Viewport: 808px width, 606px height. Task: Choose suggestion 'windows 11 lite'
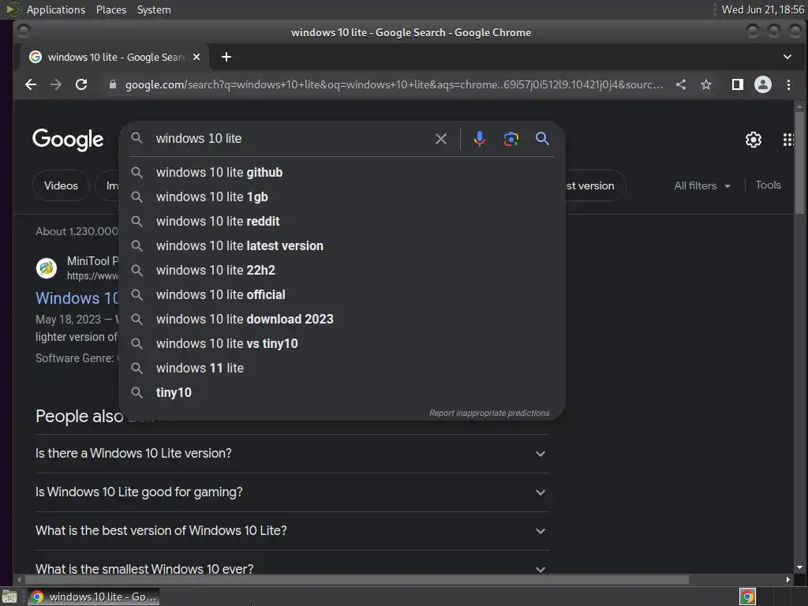tap(342, 368)
